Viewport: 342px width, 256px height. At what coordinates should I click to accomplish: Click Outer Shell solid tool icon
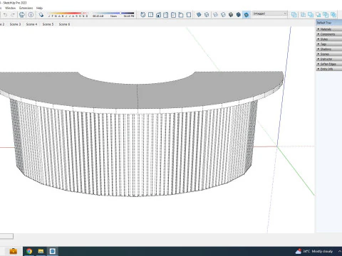point(294,15)
